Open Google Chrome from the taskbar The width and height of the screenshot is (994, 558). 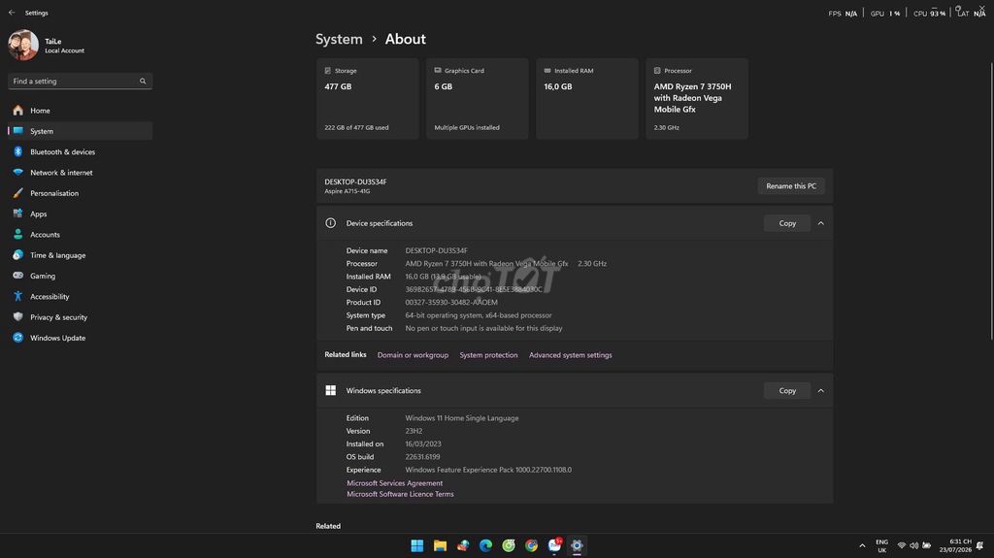coord(531,546)
